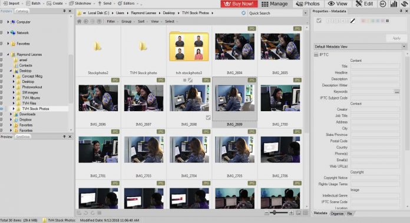Image resolution: width=410 pixels, height=223 pixels.
Task: Select the IMG_2700 thumbnail
Action: [280, 102]
